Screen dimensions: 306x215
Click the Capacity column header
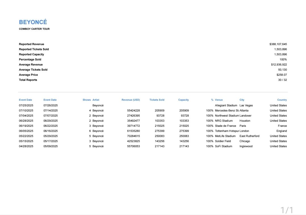pyautogui.click(x=183, y=100)
